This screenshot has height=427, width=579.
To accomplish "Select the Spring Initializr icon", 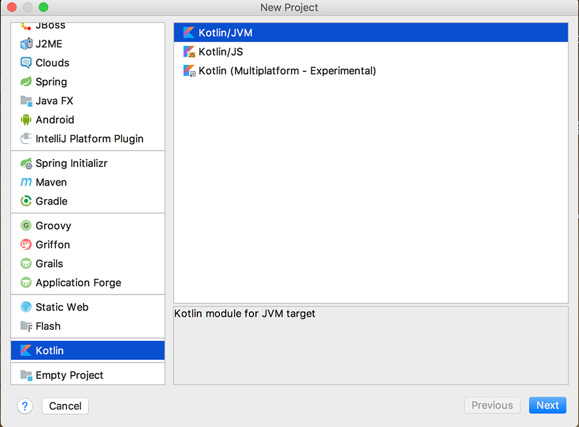I will [x=25, y=163].
